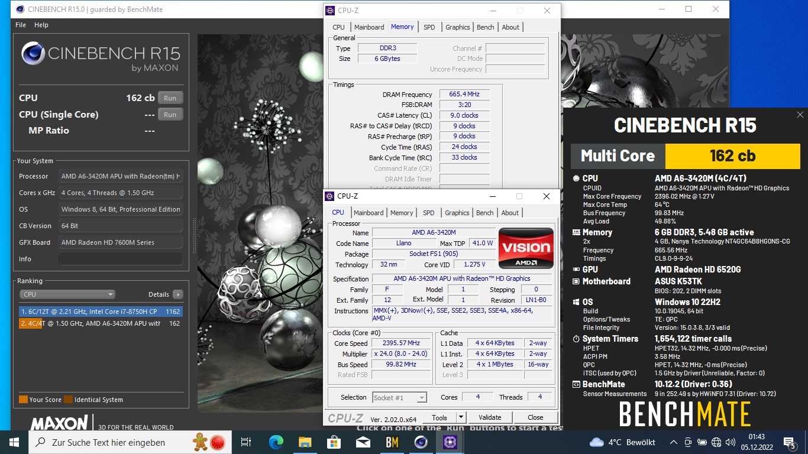808x454 pixels.
Task: Click the Validate button in CPU-Z
Action: coord(490,417)
